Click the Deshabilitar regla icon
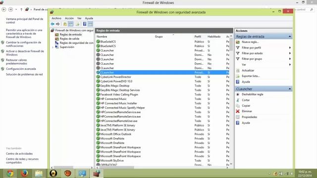Screen dimensions: 317x178 point(238,94)
